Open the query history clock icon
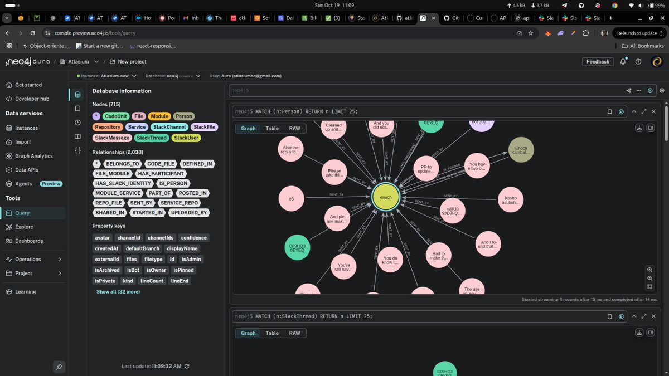Image resolution: width=669 pixels, height=376 pixels. coord(77,123)
